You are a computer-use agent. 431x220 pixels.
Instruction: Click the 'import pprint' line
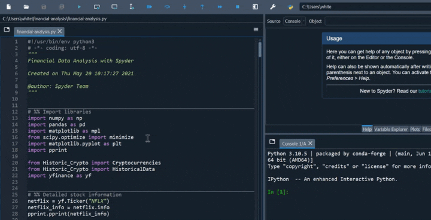(47, 150)
